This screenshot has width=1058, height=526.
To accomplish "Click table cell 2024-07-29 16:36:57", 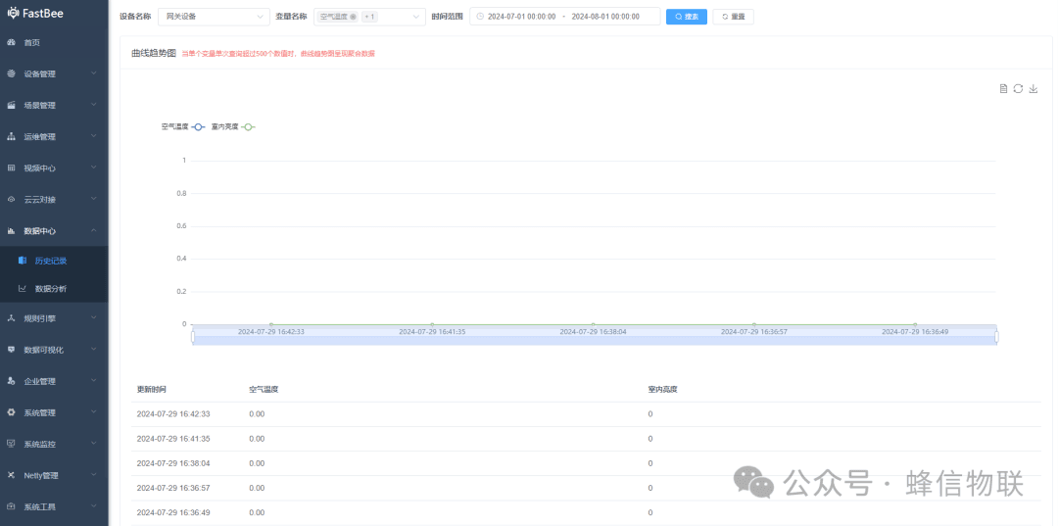I will point(173,488).
